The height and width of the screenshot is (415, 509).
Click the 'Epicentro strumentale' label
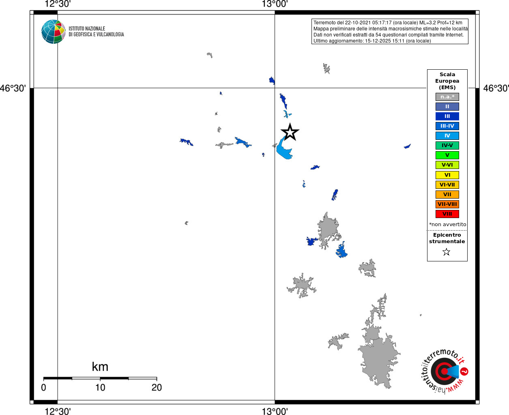(447, 238)
